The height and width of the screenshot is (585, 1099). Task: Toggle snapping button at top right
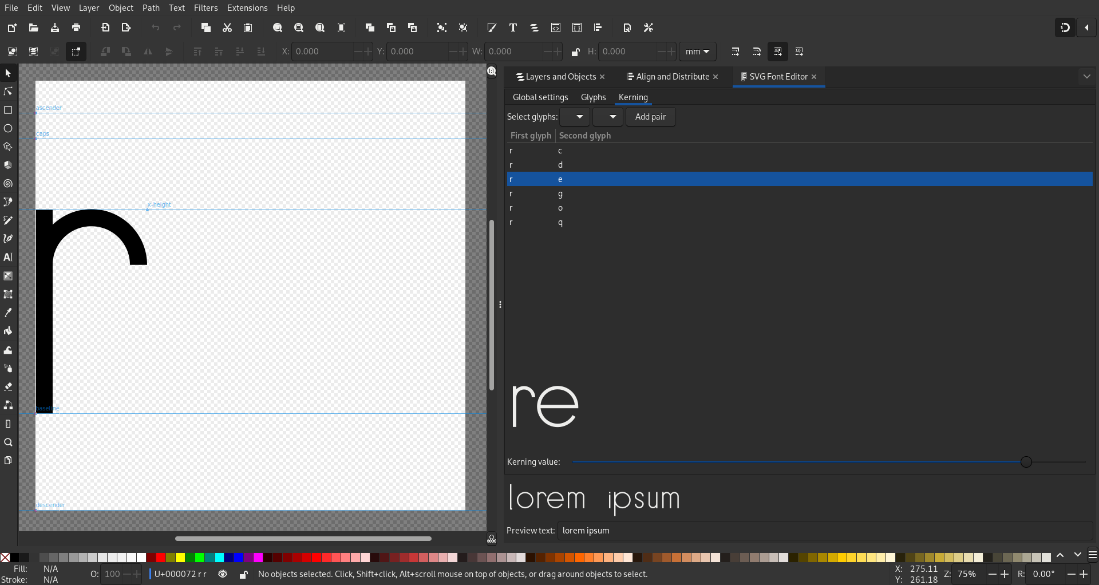1065,27
